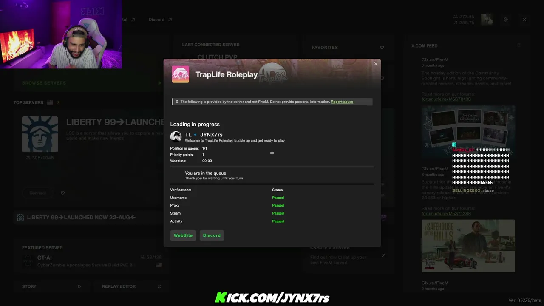The width and height of the screenshot is (544, 306).
Task: Open the launcher settings icon
Action: [506, 20]
